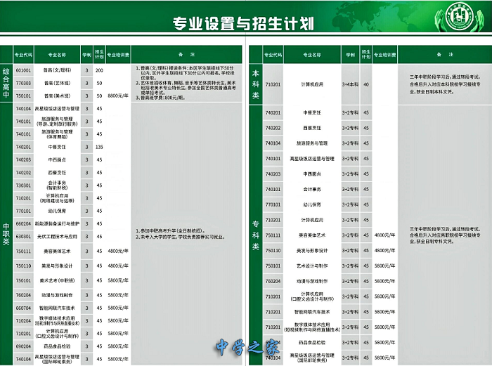The width and height of the screenshot is (492, 366).
Task: Click the 幼儿保育 entry in the left table
Action: [x=57, y=210]
